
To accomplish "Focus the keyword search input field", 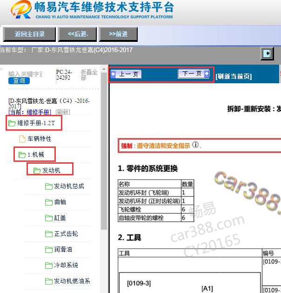I will (x=25, y=74).
